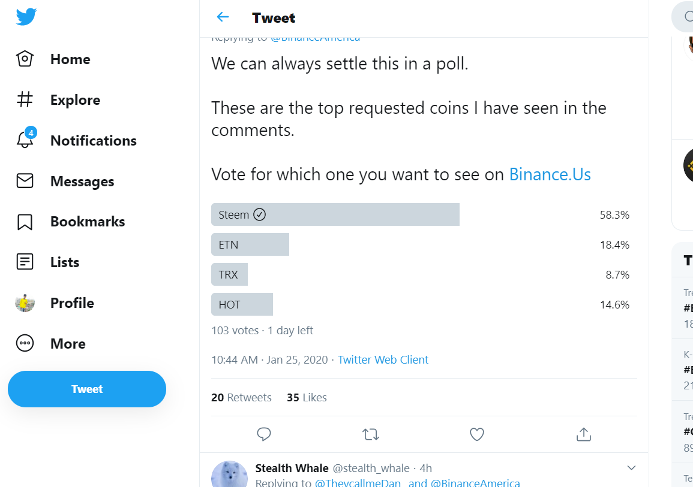693x487 pixels.
Task: Click the TRX poll result bar
Action: (229, 274)
